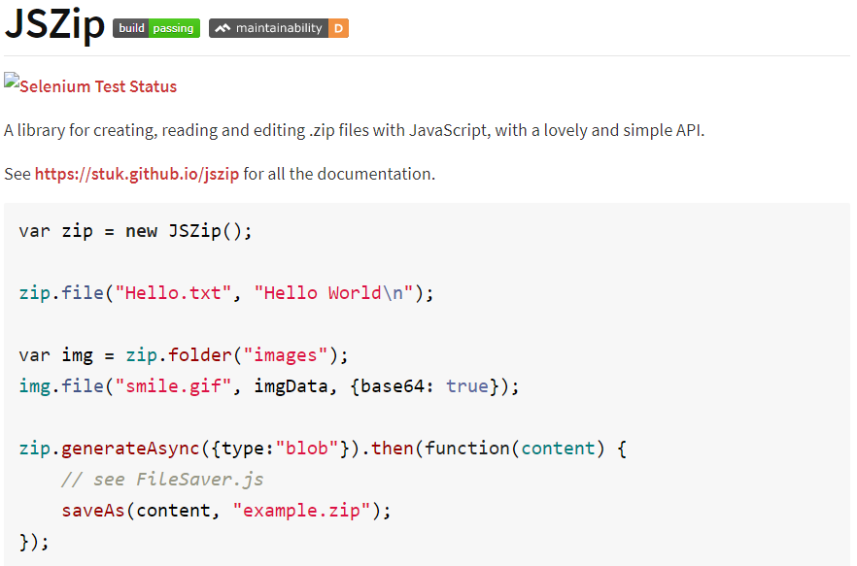Image resolution: width=857 pixels, height=566 pixels.
Task: Click the broken Selenium image icon
Action: point(12,81)
